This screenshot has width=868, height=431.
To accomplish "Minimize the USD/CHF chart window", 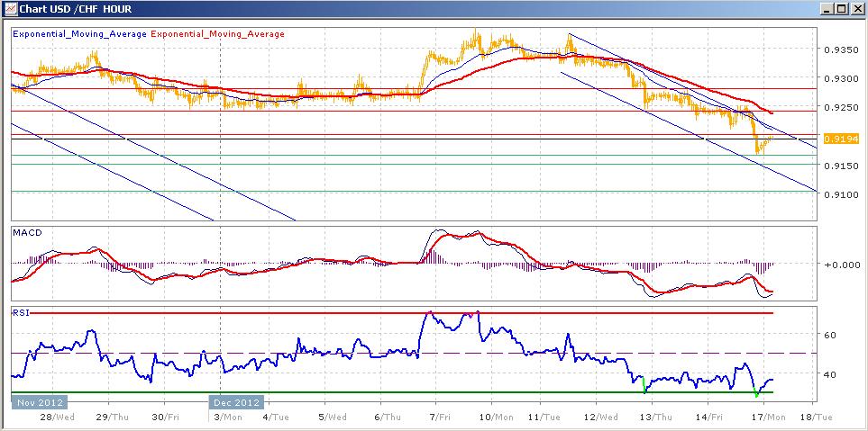I will tap(827, 9).
